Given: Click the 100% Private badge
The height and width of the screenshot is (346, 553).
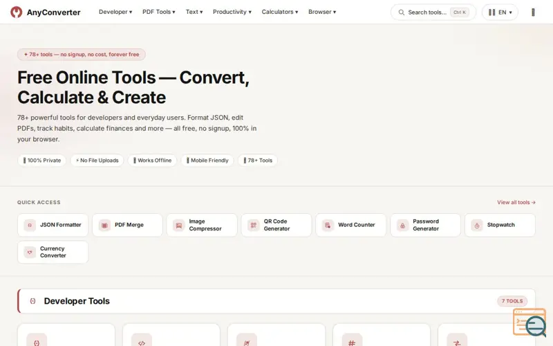Looking at the screenshot, I should point(41,161).
